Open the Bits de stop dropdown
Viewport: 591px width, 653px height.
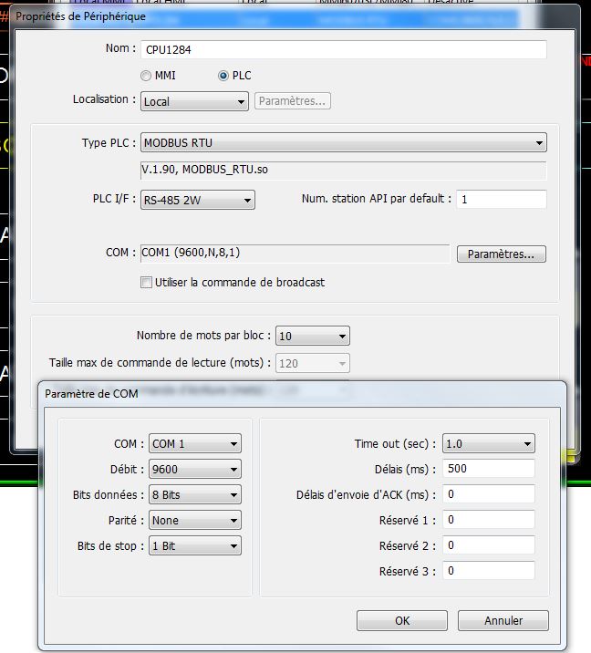[195, 546]
